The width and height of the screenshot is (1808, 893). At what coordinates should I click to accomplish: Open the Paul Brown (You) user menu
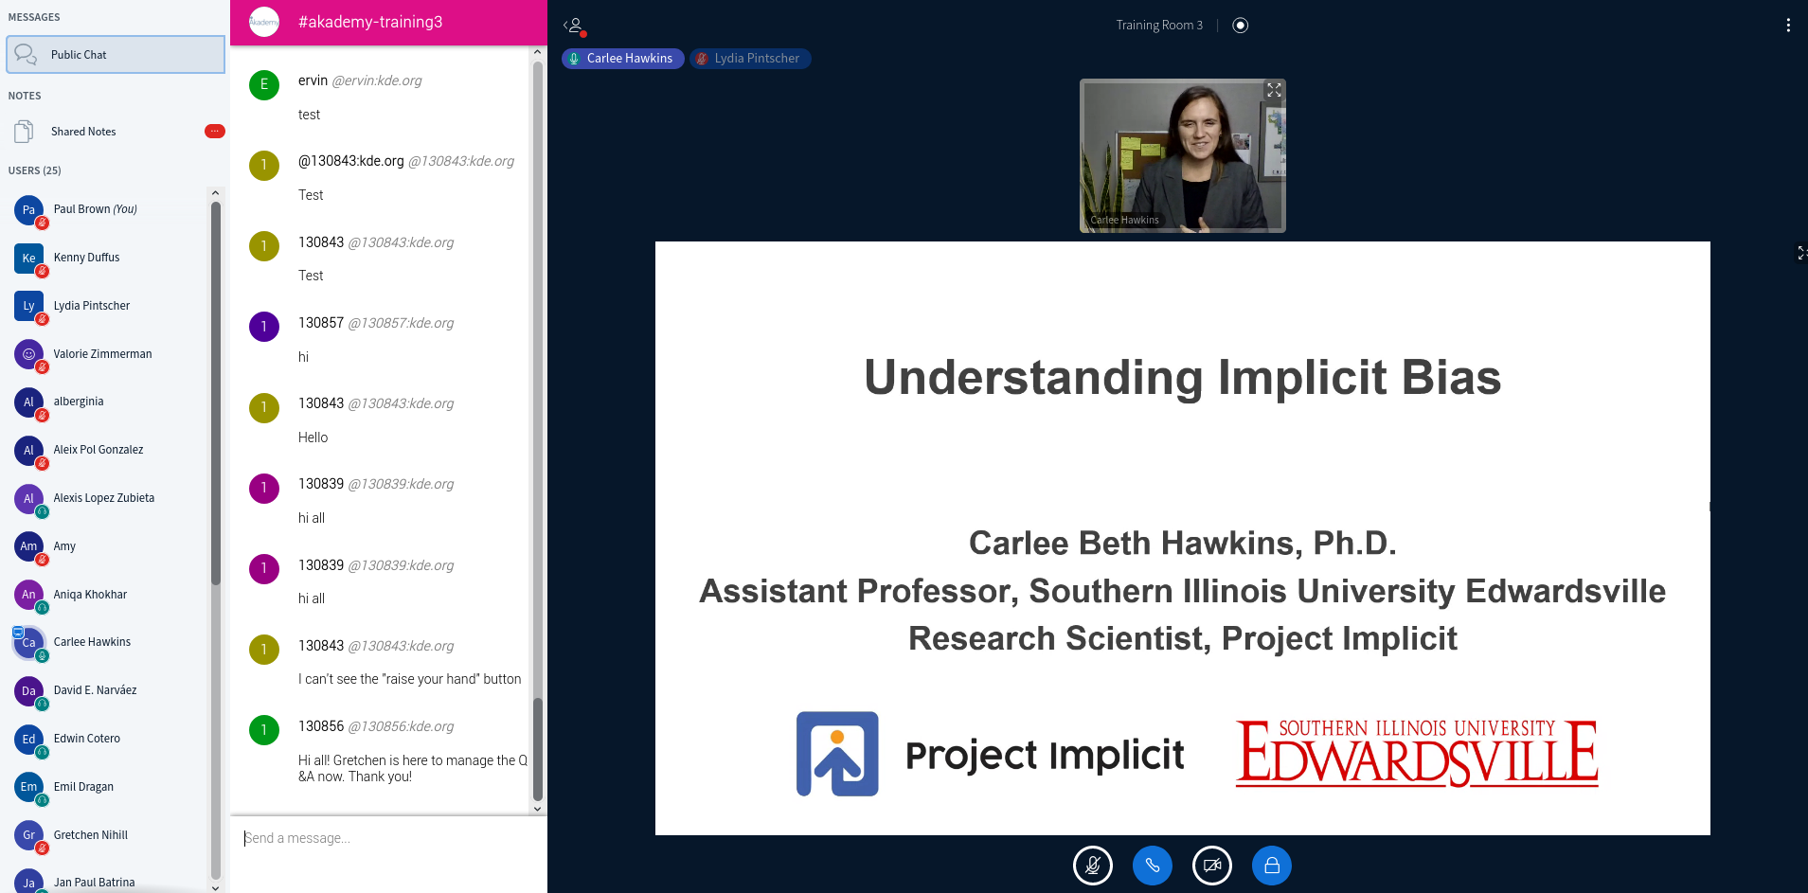107,209
